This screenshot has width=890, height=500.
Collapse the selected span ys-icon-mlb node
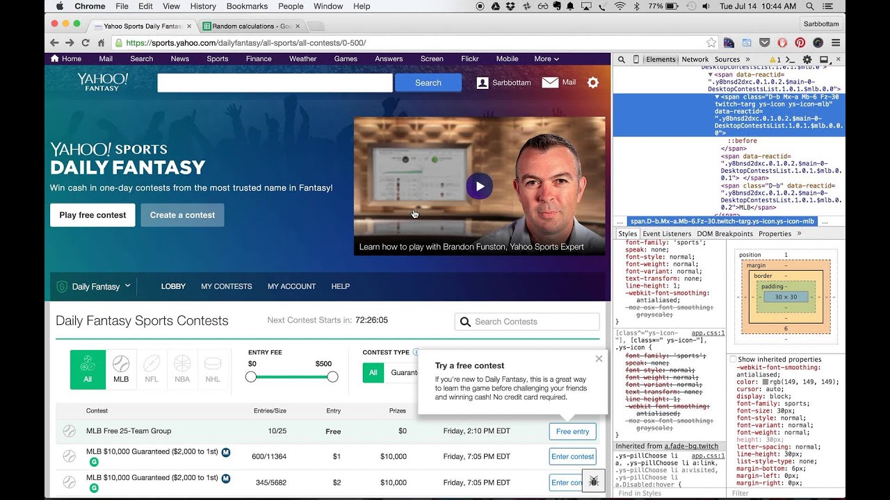(x=718, y=98)
